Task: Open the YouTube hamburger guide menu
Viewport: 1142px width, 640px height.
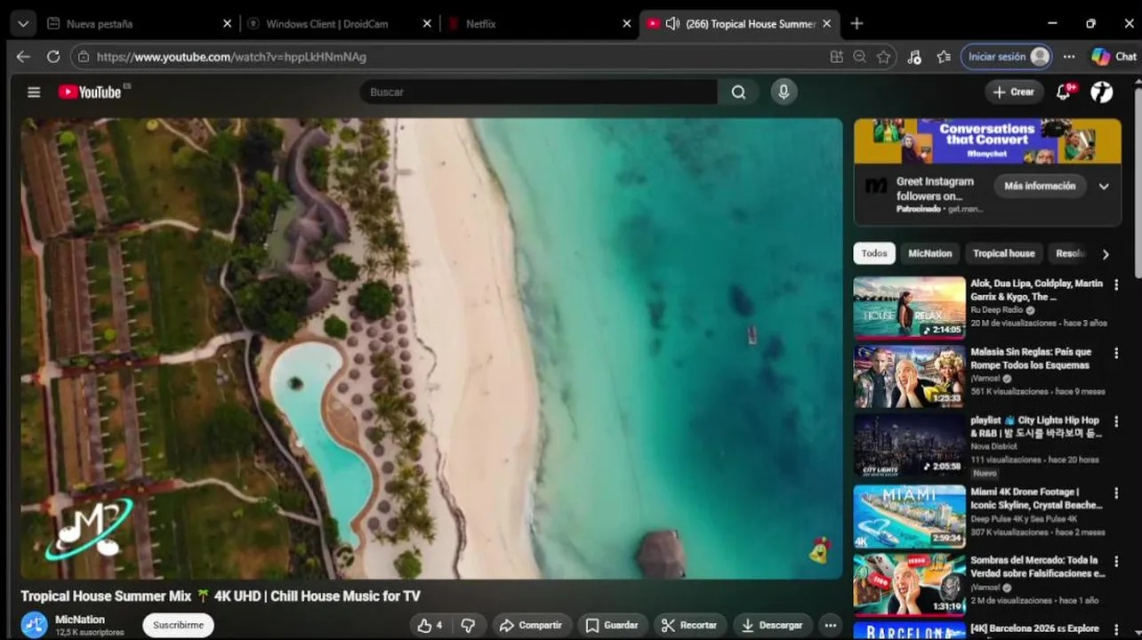Action: tap(34, 92)
